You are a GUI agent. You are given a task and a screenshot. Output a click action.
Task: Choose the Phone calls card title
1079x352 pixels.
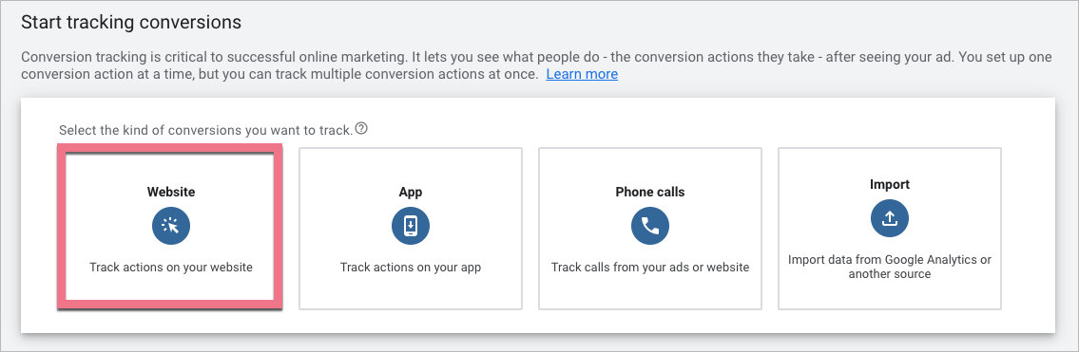point(649,192)
